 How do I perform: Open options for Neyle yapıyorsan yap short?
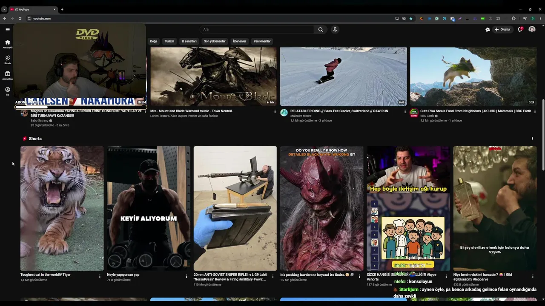coord(186,276)
